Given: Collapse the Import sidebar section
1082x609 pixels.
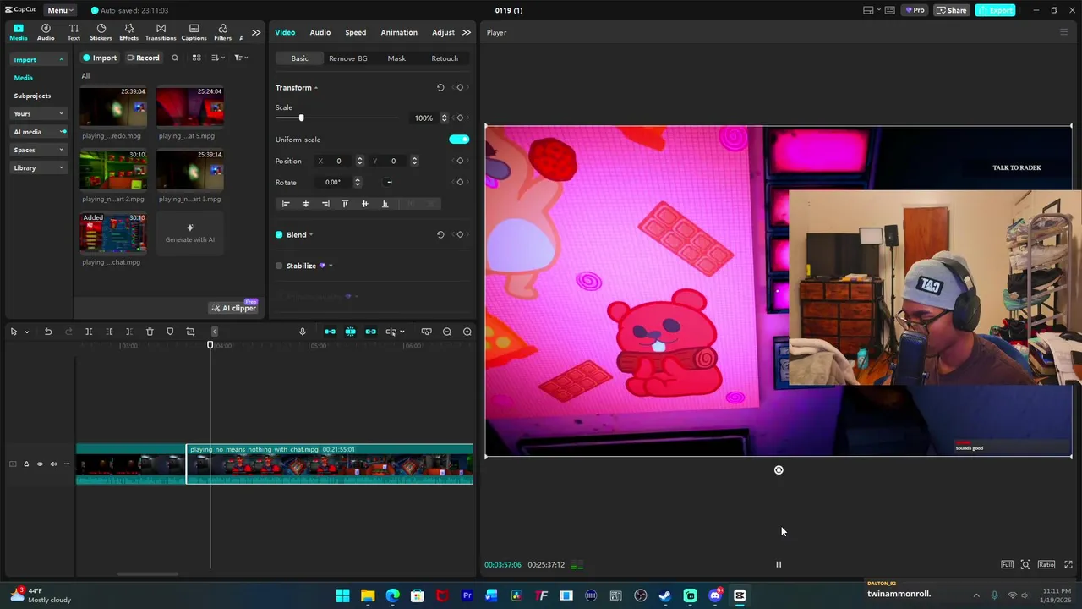Looking at the screenshot, I should [39, 59].
